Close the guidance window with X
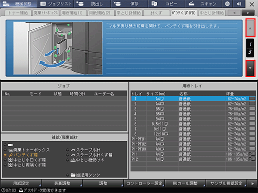 point(252,4)
